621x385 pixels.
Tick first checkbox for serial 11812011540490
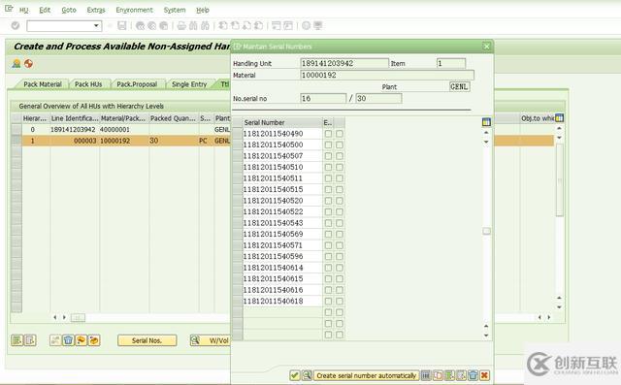(328, 134)
